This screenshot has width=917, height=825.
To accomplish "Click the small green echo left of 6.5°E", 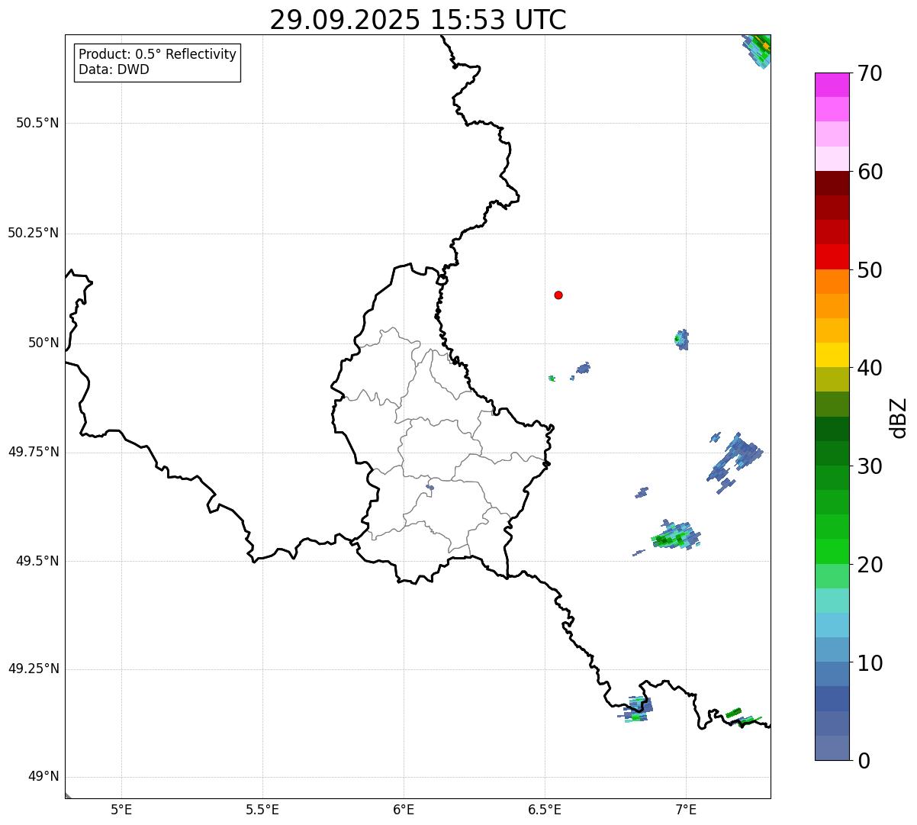I will 552,378.
